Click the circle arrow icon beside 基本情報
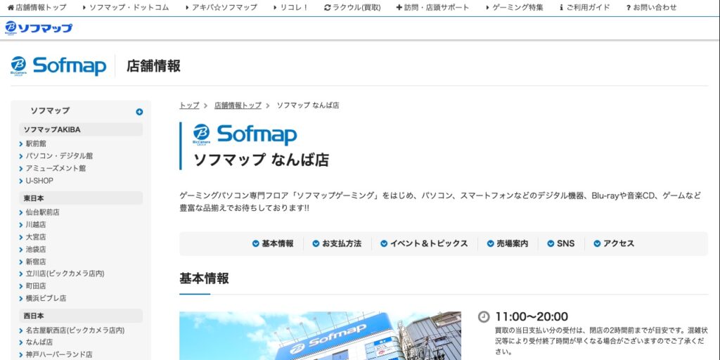This screenshot has width=720, height=360. tap(256, 244)
